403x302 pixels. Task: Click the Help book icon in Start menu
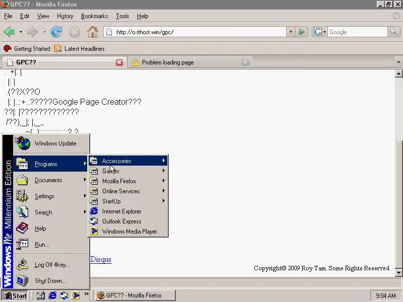22,229
